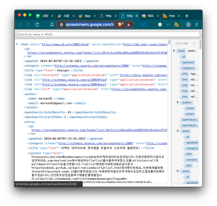Click the XML view vertical scrollbar
217x206 pixels.
(x=169, y=42)
